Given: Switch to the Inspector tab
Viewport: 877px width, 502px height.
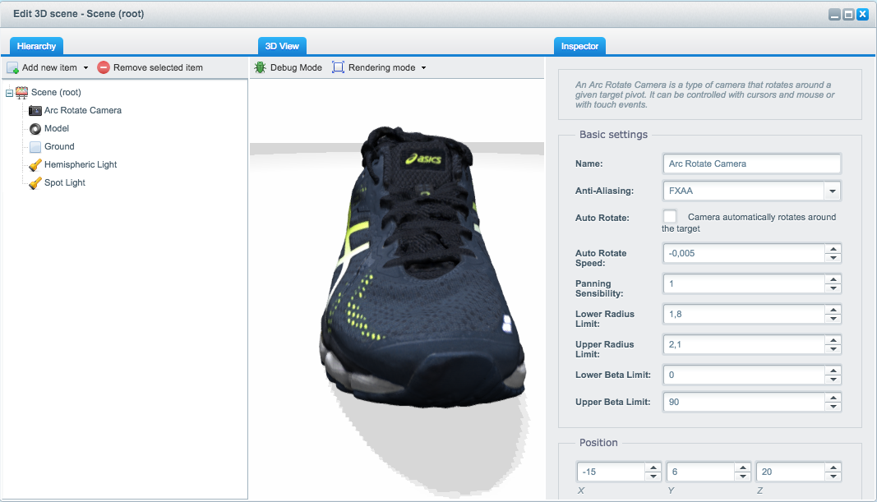Looking at the screenshot, I should click(579, 46).
